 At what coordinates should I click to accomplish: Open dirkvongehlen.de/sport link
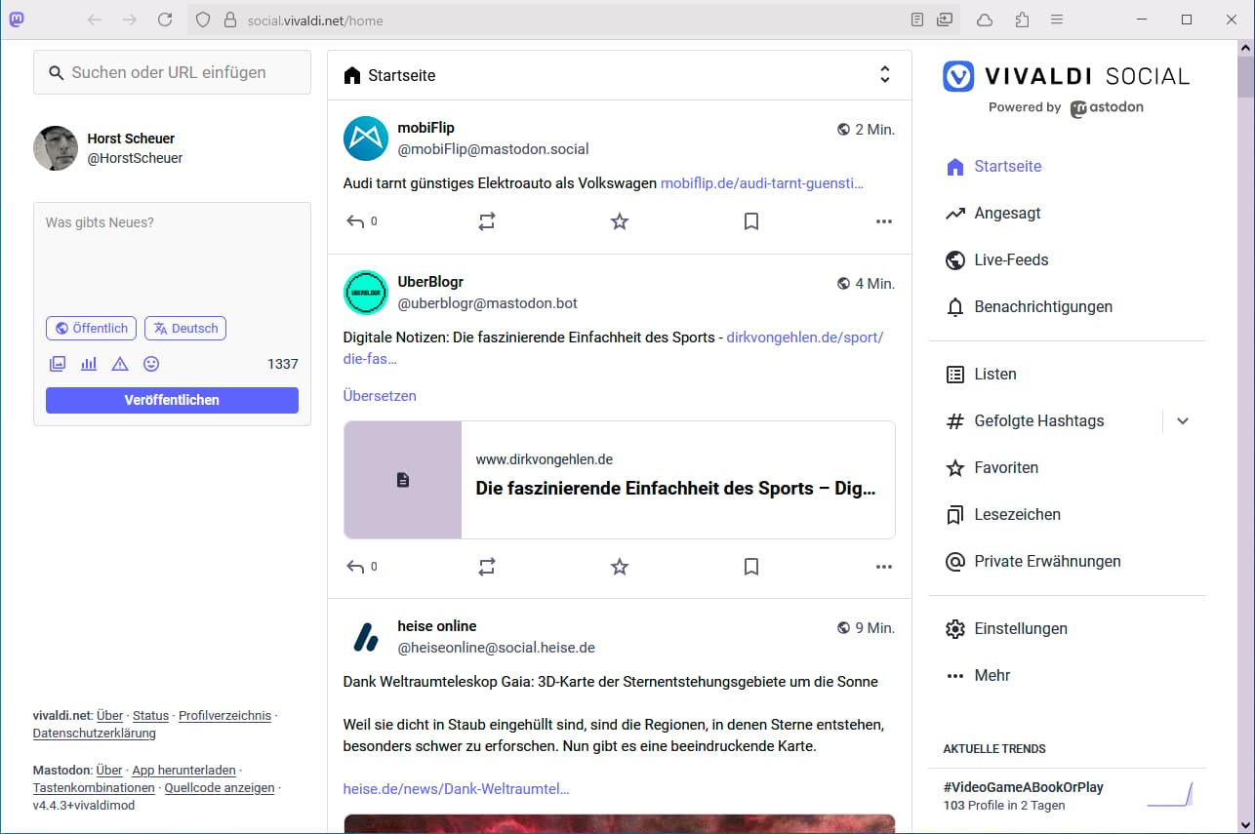[805, 338]
